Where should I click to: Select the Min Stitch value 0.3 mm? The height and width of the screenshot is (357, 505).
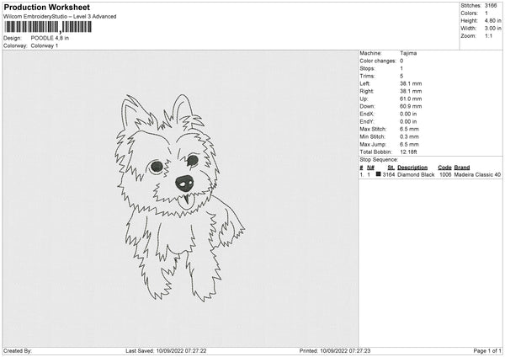tap(409, 136)
